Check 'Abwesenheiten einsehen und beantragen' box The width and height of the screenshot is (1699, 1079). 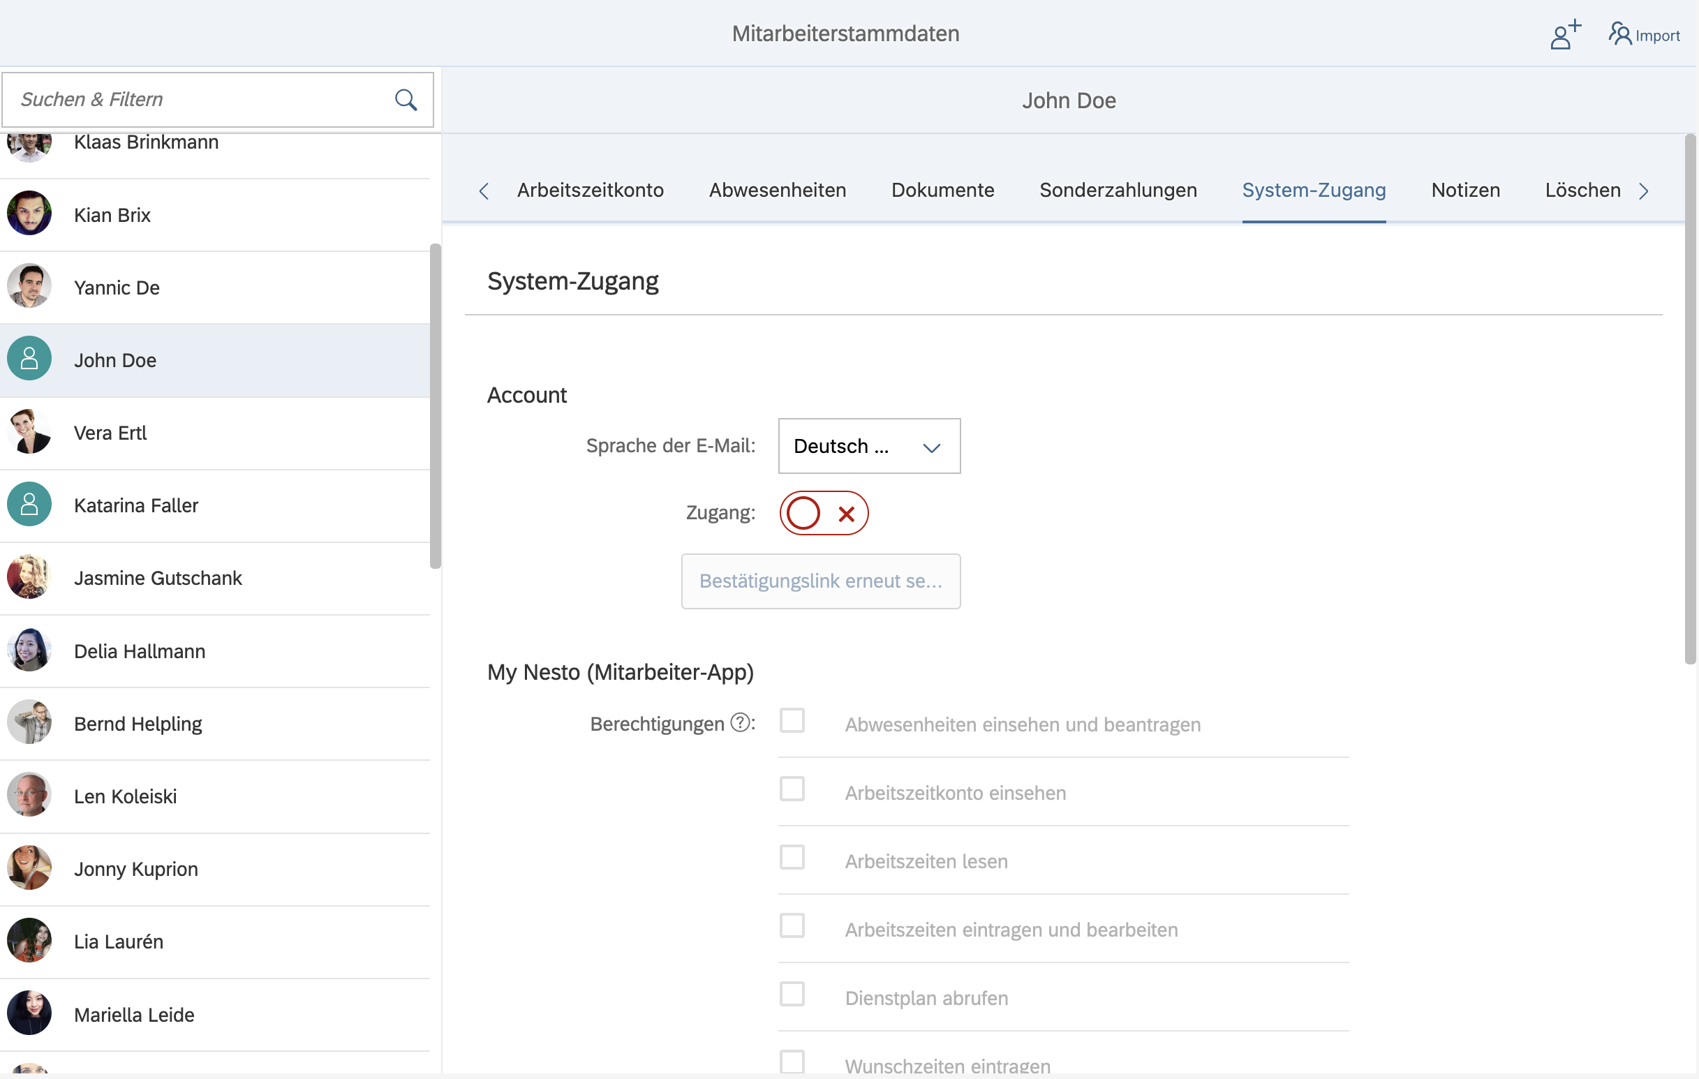tap(792, 721)
